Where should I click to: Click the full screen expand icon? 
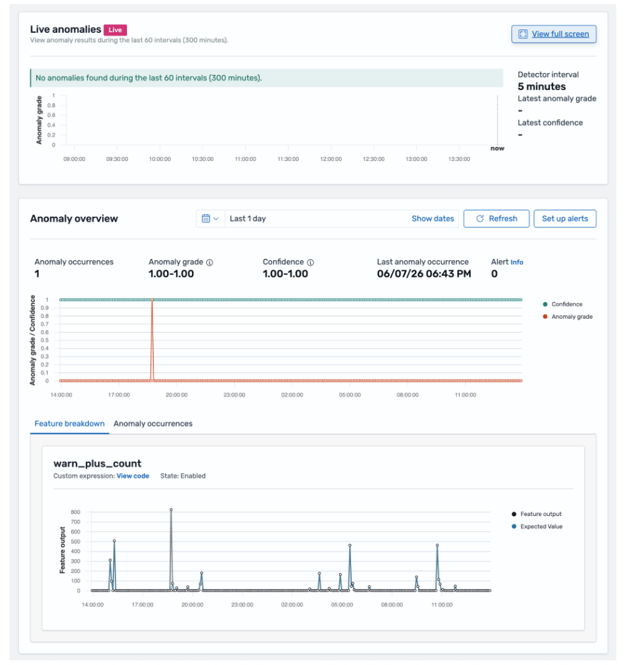tap(523, 34)
